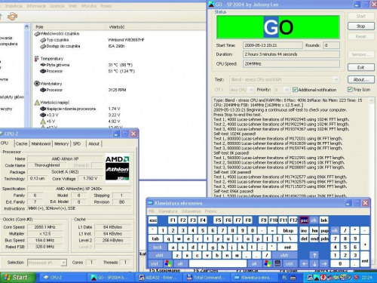The height and width of the screenshot is (283, 377).
Task: Click the up arrow key on on-screen keyboard
Action: click(x=314, y=255)
